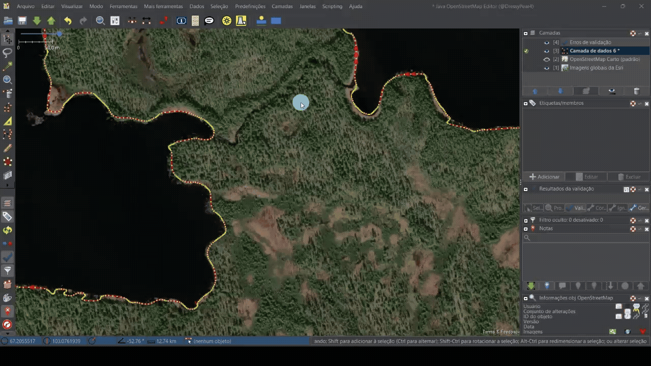Viewport: 651px width, 366px height.
Task: Open the search magnifier tool in toolbar
Action: tap(100, 21)
